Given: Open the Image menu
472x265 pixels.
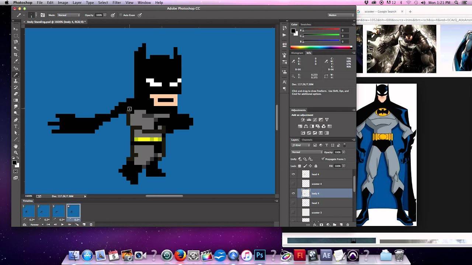Looking at the screenshot, I should [63, 3].
